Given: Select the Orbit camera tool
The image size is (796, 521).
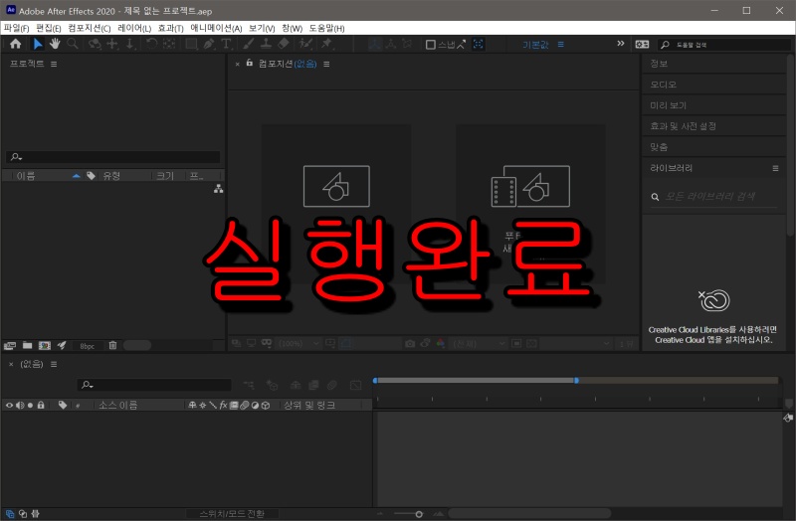Looking at the screenshot, I should coord(95,44).
